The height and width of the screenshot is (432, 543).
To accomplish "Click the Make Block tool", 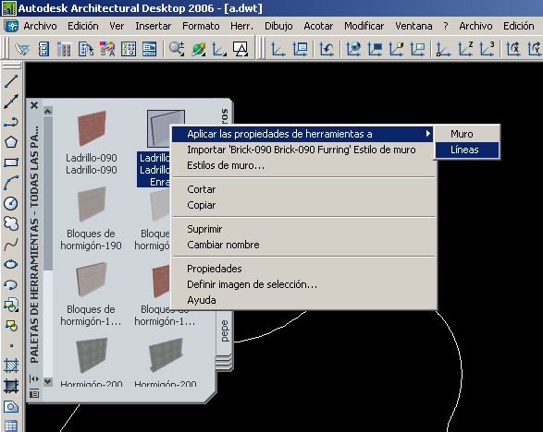I will pos(11,326).
